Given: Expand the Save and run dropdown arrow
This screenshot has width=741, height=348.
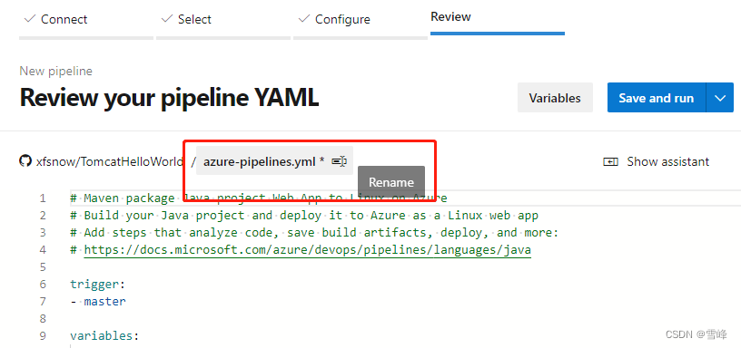Looking at the screenshot, I should (x=720, y=98).
